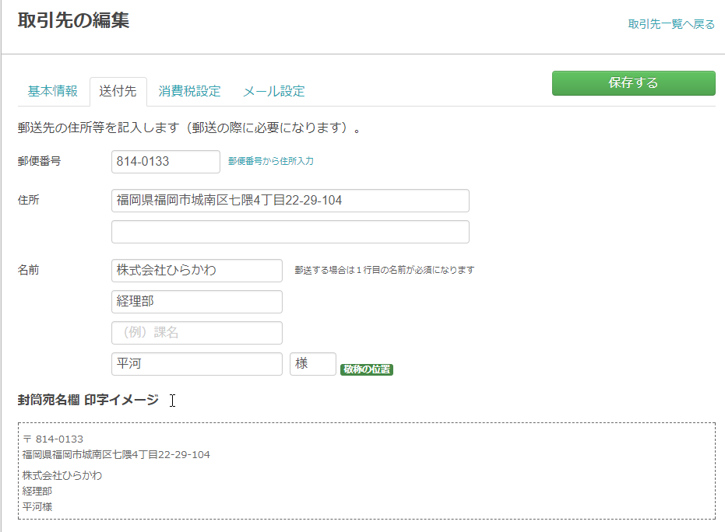Click the 郵便番号から住所入力 link
The height and width of the screenshot is (532, 725).
271,161
